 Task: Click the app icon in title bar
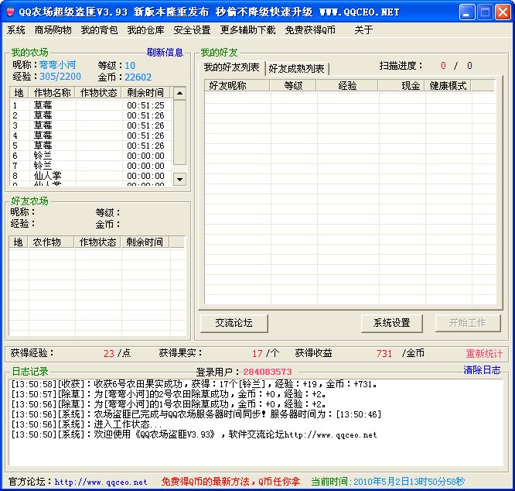click(9, 12)
